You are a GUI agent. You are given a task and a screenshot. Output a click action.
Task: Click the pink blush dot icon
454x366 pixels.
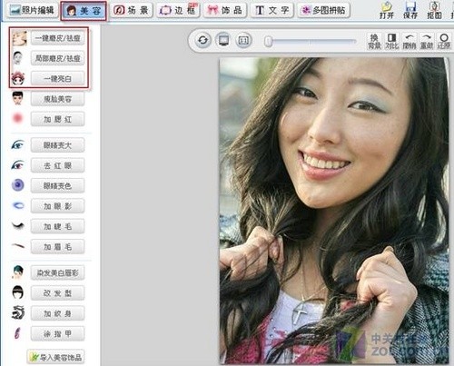point(17,118)
